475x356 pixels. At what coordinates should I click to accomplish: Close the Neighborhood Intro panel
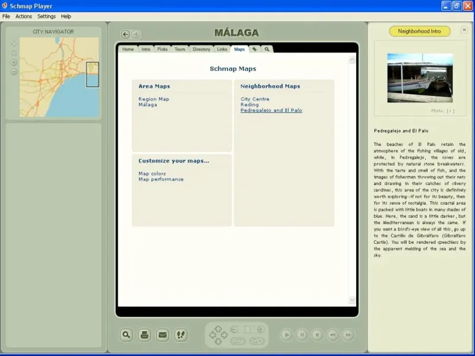coord(464,30)
